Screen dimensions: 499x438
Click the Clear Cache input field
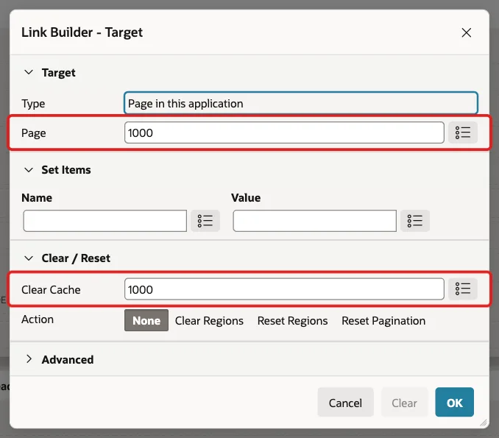coord(284,289)
